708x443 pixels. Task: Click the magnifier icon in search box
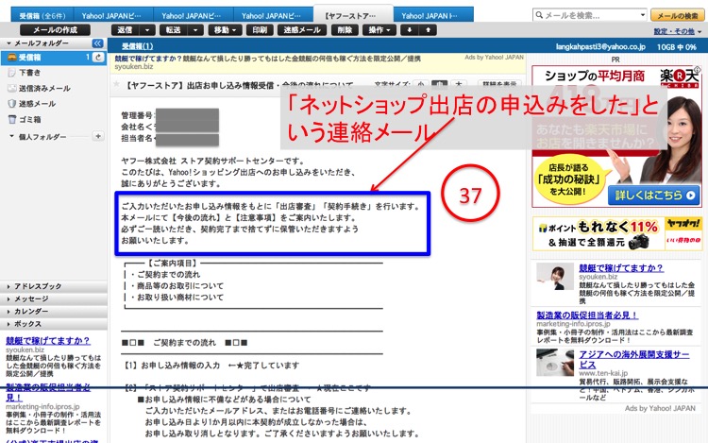click(539, 15)
